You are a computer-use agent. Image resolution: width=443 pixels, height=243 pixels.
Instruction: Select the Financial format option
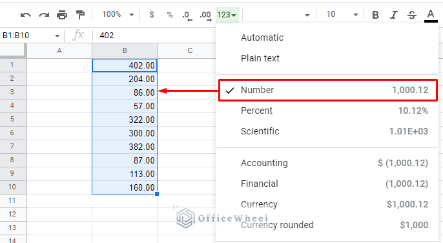click(x=327, y=184)
